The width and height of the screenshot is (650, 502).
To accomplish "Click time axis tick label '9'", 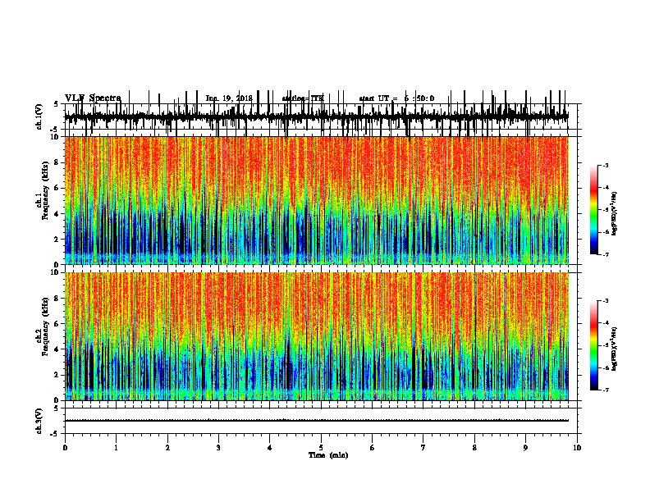I will coord(525,448).
